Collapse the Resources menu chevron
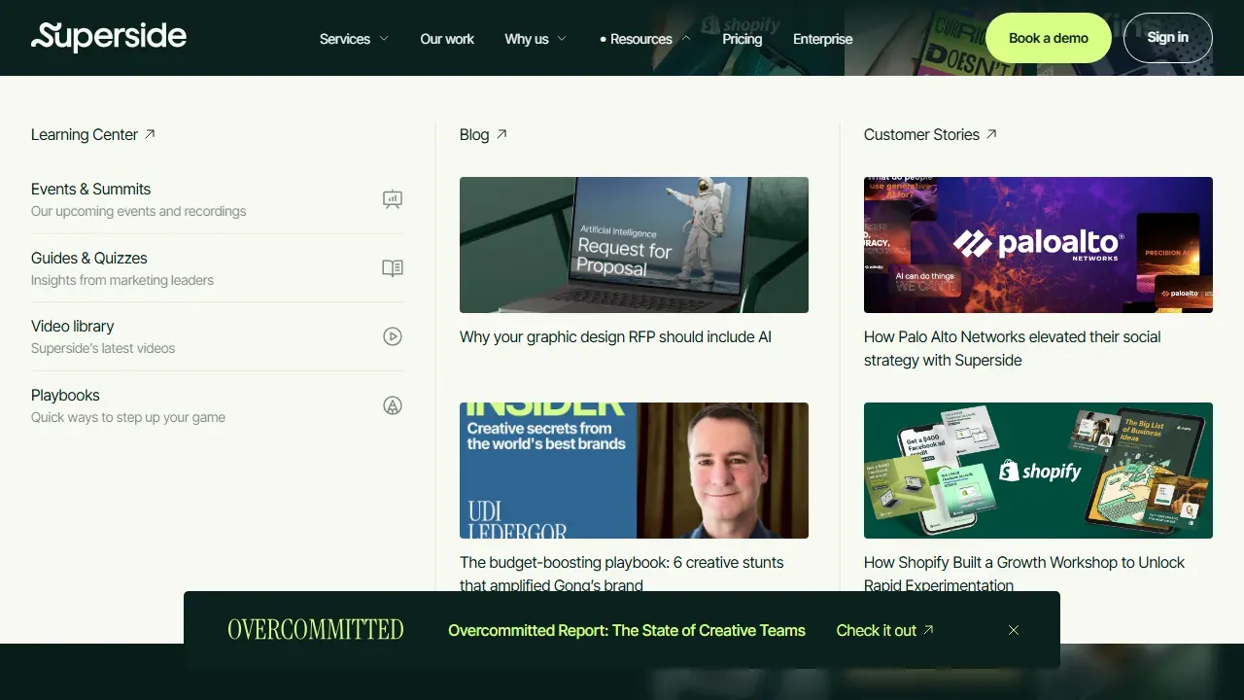The width and height of the screenshot is (1244, 700). point(686,39)
